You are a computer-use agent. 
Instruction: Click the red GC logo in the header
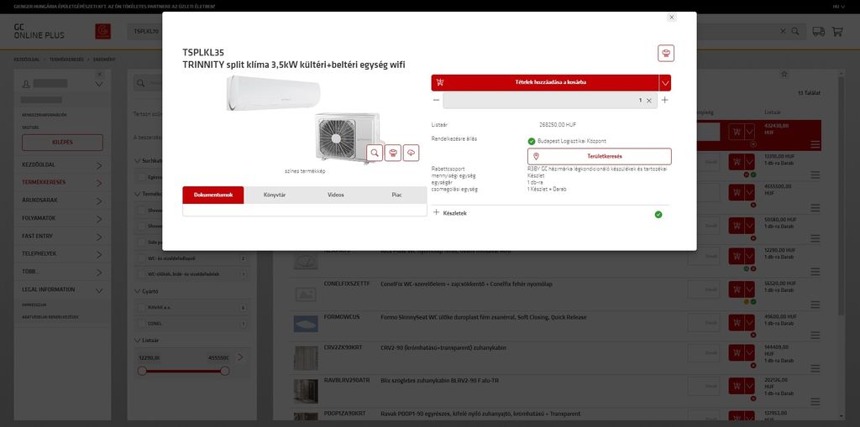(x=102, y=31)
